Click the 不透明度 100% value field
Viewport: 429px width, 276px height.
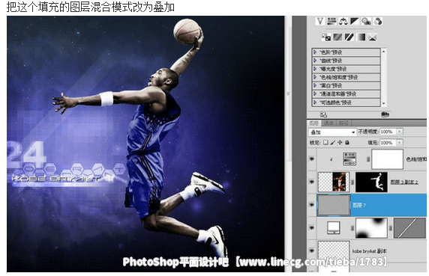(388, 132)
